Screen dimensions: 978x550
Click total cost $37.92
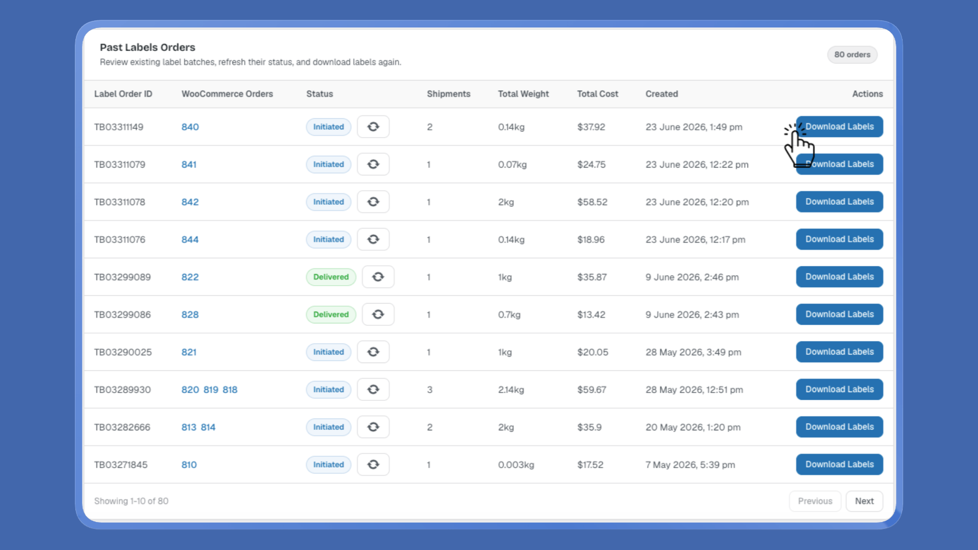[x=591, y=127]
